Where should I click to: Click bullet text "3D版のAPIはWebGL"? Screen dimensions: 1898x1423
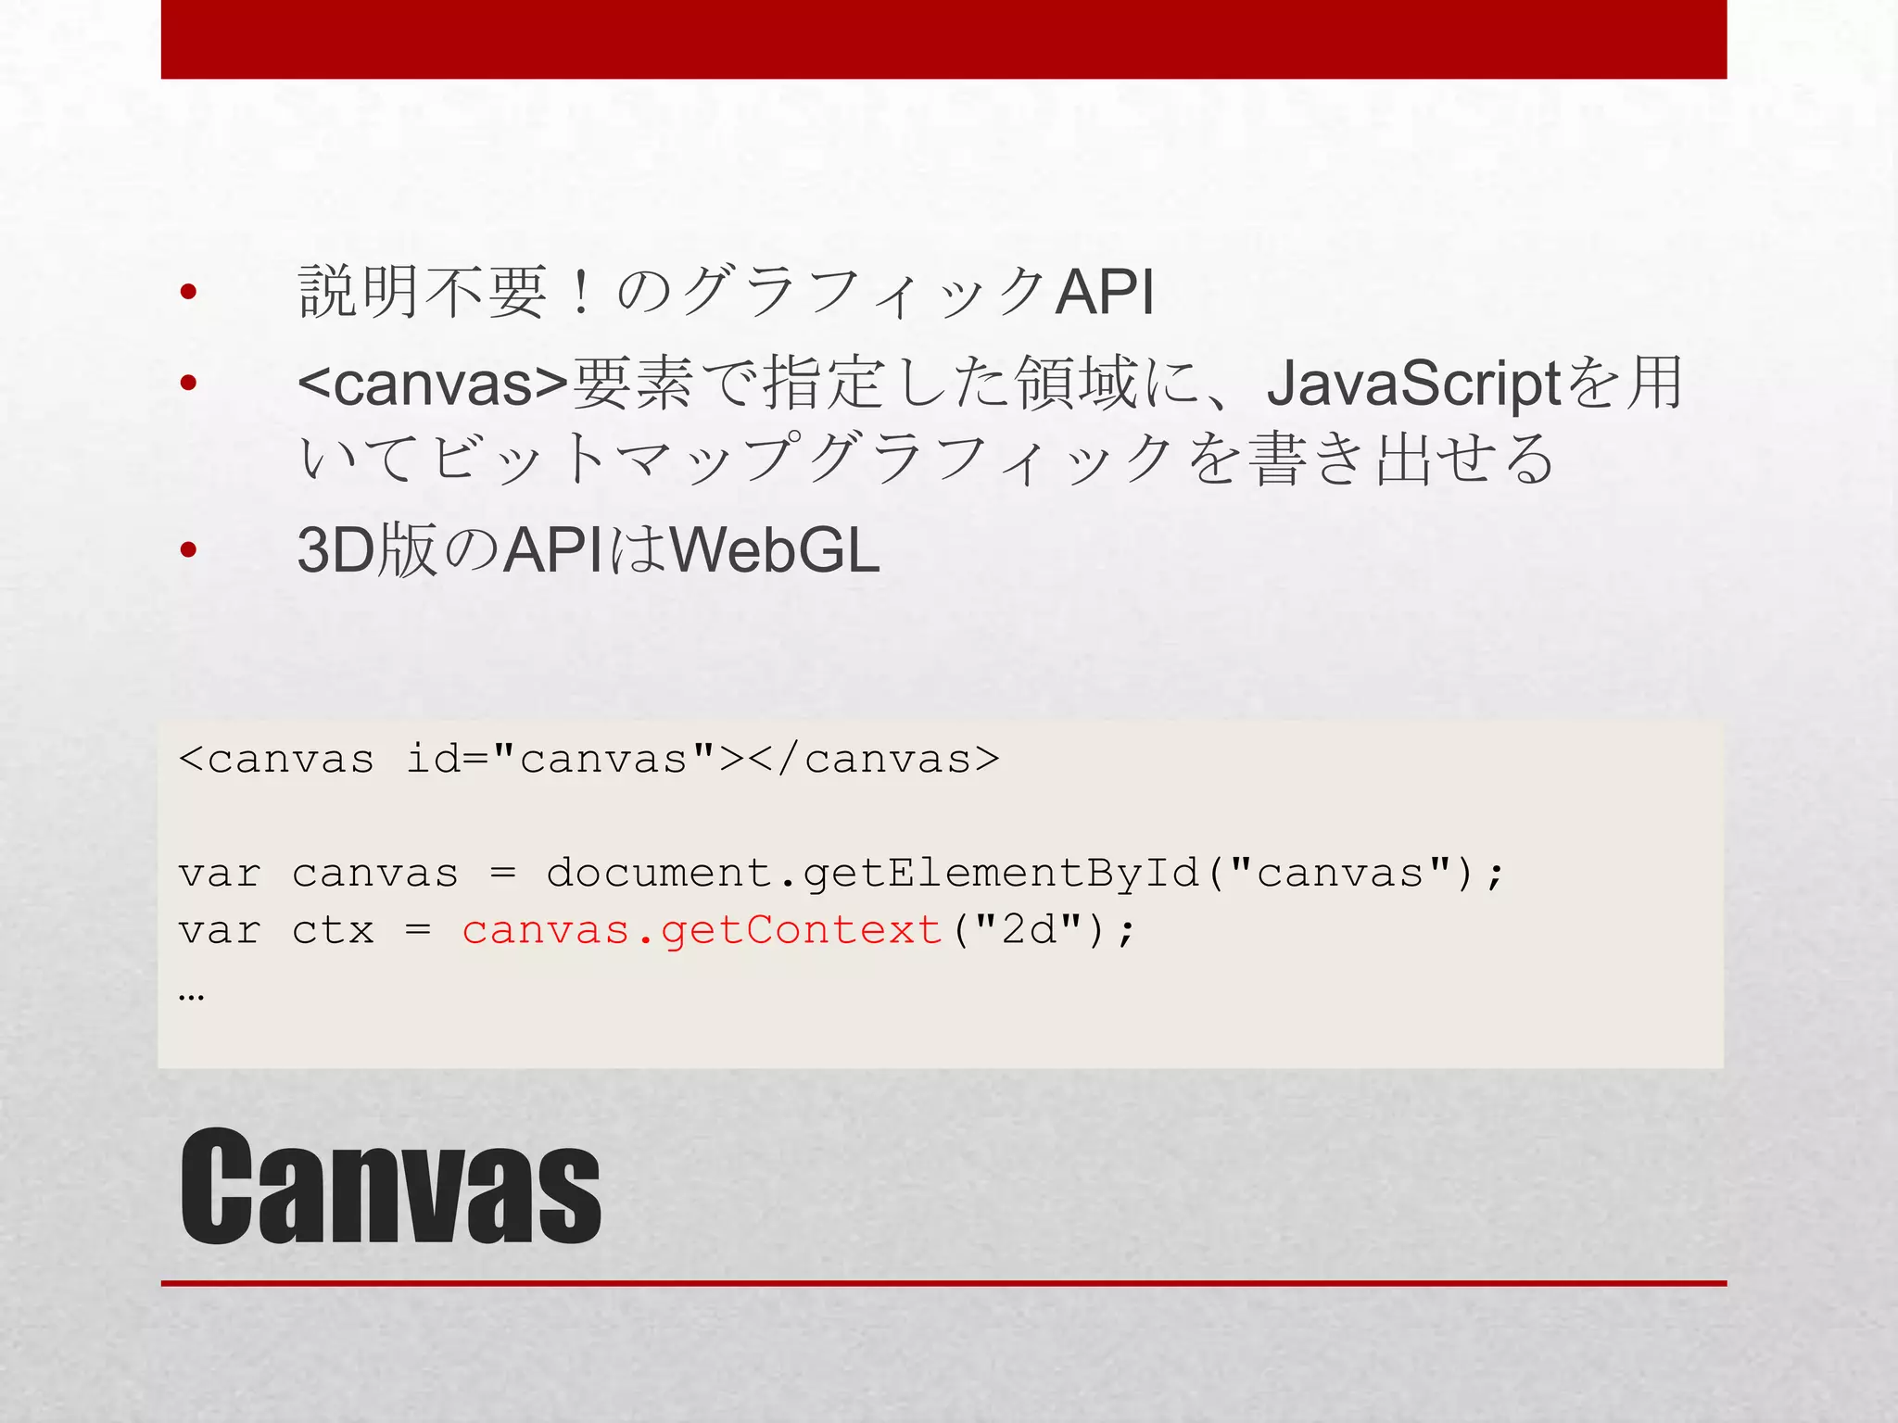point(588,550)
